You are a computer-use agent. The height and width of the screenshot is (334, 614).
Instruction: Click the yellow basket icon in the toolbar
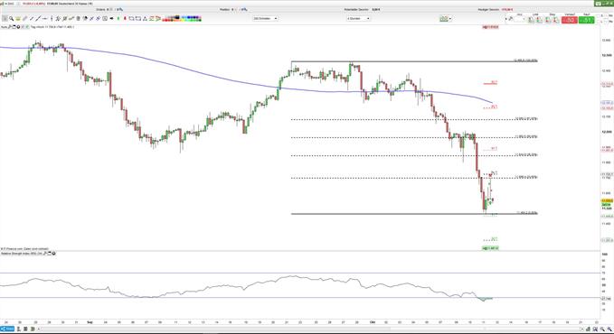pyautogui.click(x=18, y=18)
